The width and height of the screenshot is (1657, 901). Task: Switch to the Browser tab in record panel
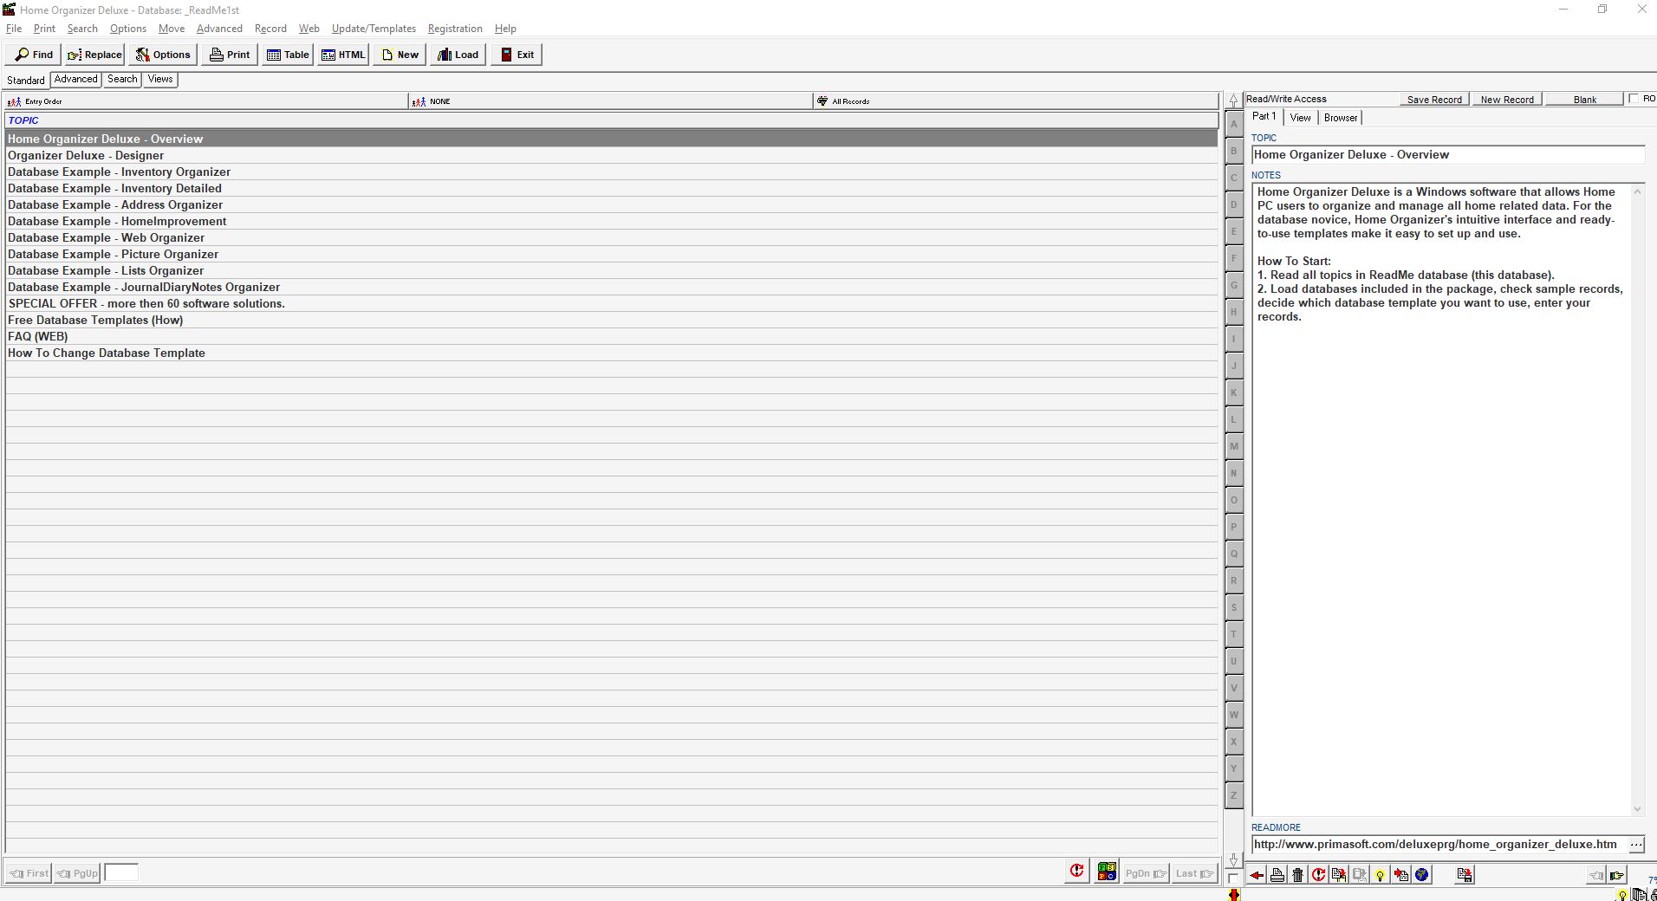1340,118
